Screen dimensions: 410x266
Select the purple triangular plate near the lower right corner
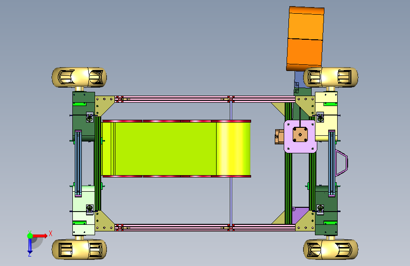point(299,215)
